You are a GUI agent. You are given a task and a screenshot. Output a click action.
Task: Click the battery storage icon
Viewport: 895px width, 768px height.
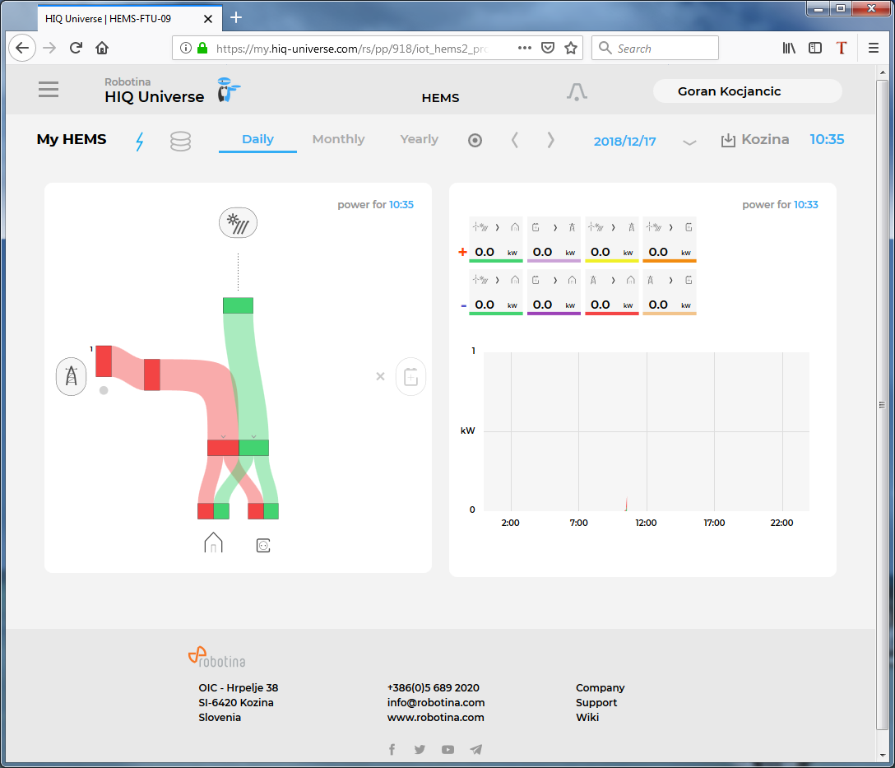(x=410, y=377)
